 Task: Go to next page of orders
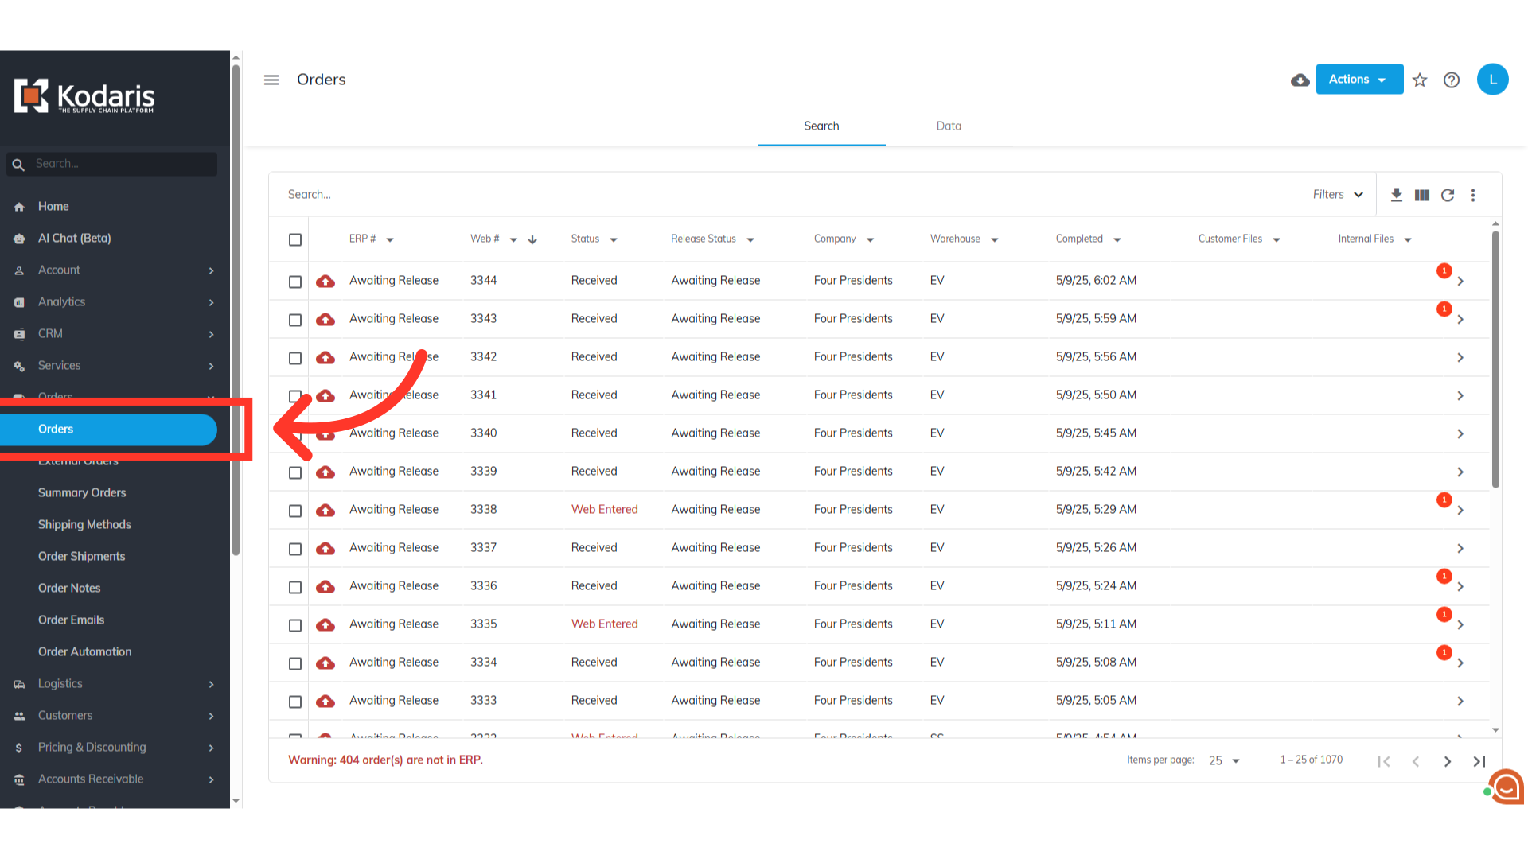(1447, 761)
